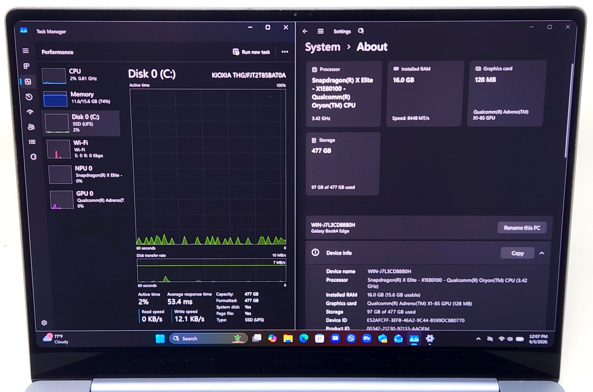Click the Disk transfer rate graph
Screen dimensions: 593x392
click(x=211, y=270)
